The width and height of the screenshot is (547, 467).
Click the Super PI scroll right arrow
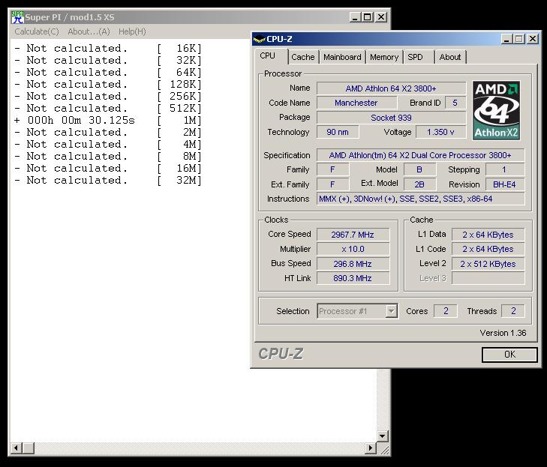(371, 448)
